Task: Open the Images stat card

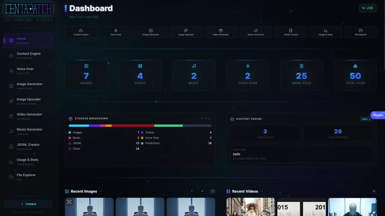Action: (x=86, y=75)
